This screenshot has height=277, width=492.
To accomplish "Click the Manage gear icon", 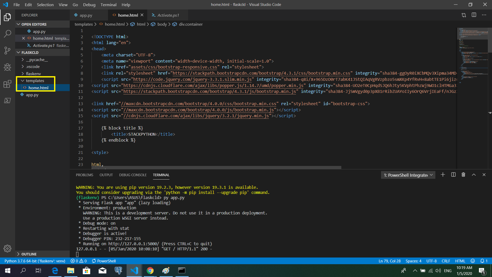I will [x=7, y=248].
